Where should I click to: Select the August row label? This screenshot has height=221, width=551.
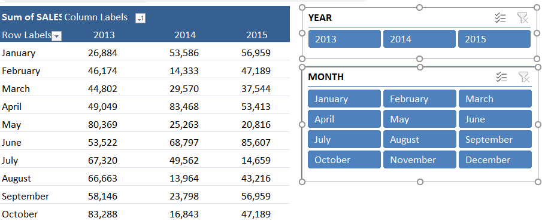(x=16, y=179)
